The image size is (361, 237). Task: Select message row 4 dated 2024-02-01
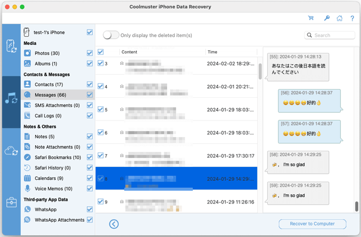coord(176,86)
